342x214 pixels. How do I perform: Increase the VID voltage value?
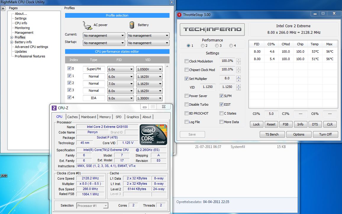239,86
